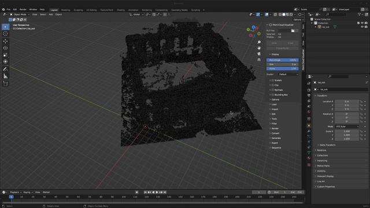The image size is (370, 208).
Task: Open the Tool properties tab icon
Action: point(309,83)
